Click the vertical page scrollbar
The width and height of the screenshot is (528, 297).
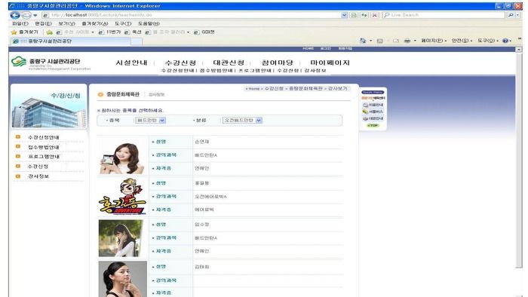(x=519, y=160)
